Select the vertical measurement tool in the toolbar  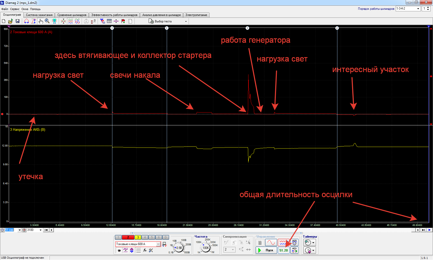pos(34,21)
